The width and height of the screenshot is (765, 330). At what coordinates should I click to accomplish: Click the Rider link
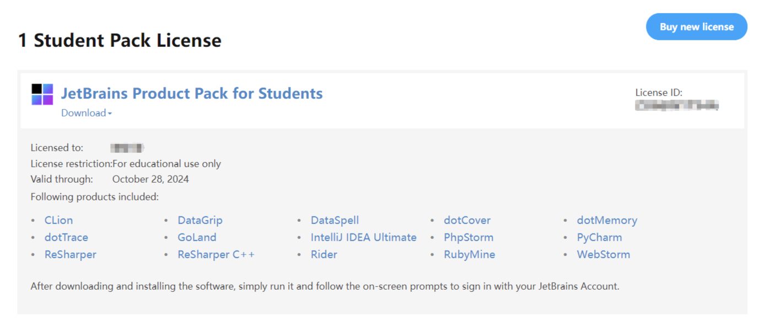coord(324,254)
